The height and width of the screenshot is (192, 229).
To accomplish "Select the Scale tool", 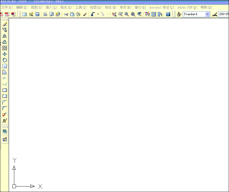I will tap(5, 66).
